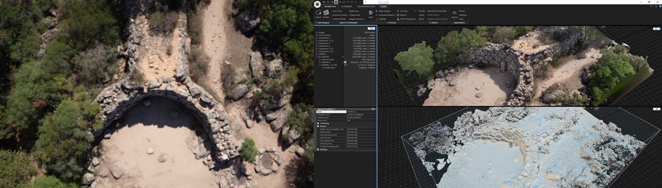The height and width of the screenshot is (188, 662).
Task: Toggle the Settings section box
Action: pyautogui.click(x=318, y=149)
